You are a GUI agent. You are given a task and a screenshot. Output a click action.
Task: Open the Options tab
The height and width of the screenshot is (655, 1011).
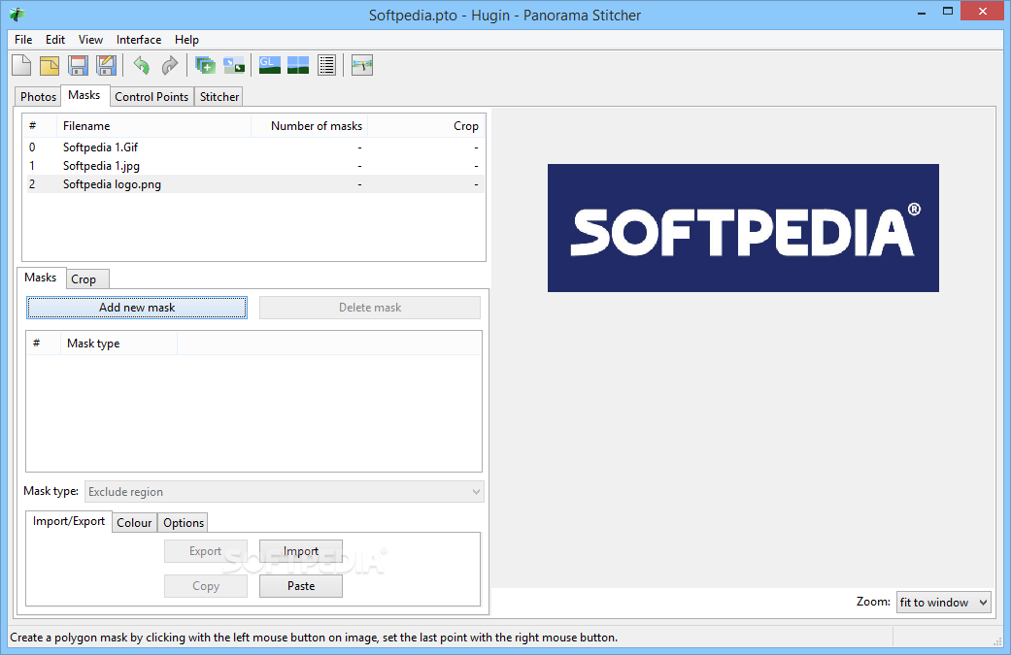tap(184, 523)
